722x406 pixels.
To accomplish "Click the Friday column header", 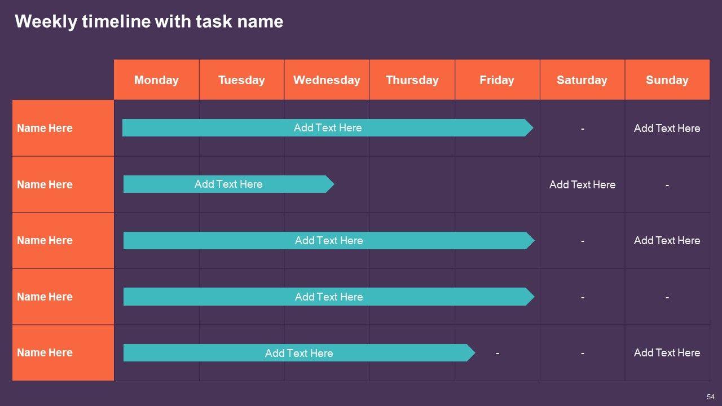I will (x=497, y=80).
